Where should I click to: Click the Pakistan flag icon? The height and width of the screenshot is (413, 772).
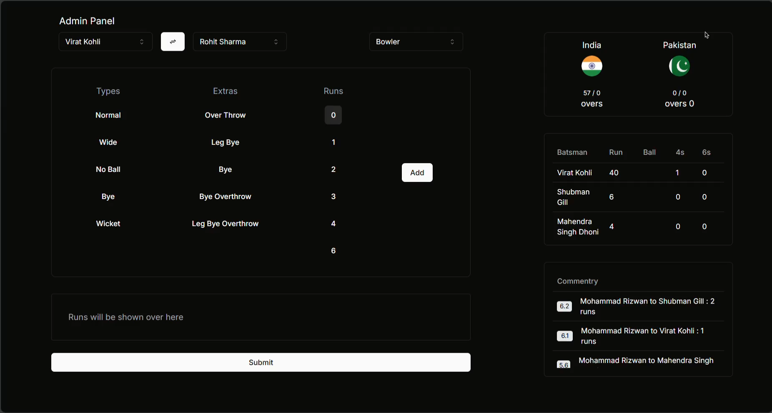coord(679,66)
